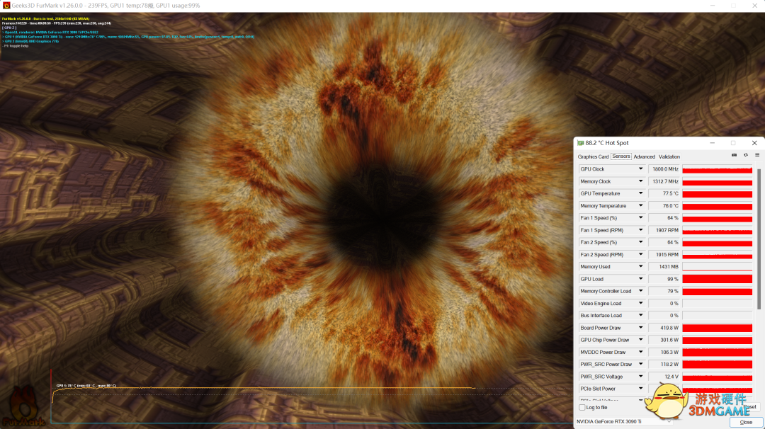Minimize the GPU-Z window

(x=713, y=143)
